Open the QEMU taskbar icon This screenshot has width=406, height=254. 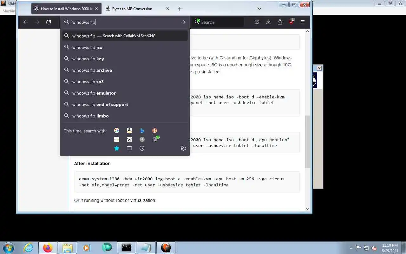(x=166, y=248)
